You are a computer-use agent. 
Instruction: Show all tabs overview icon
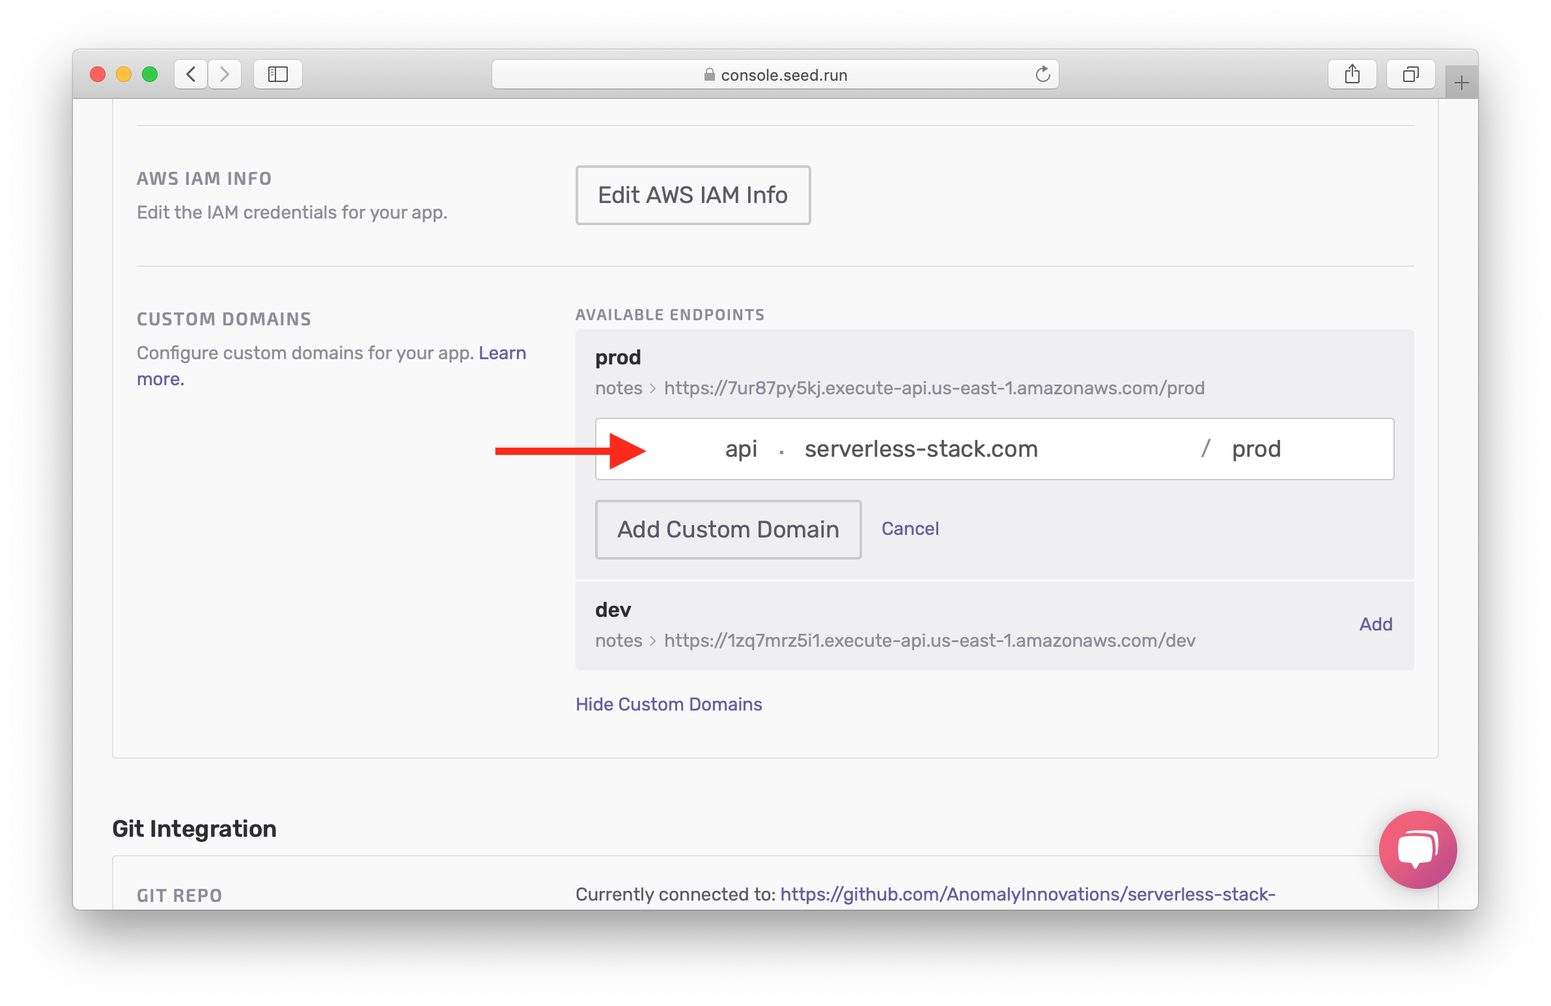tap(1410, 74)
